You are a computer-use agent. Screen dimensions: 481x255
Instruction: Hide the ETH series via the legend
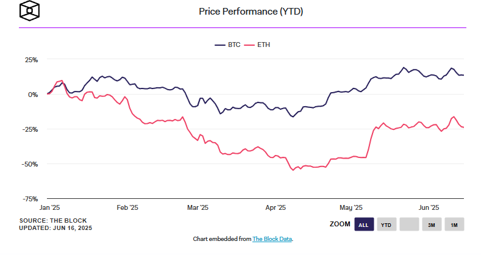point(260,45)
